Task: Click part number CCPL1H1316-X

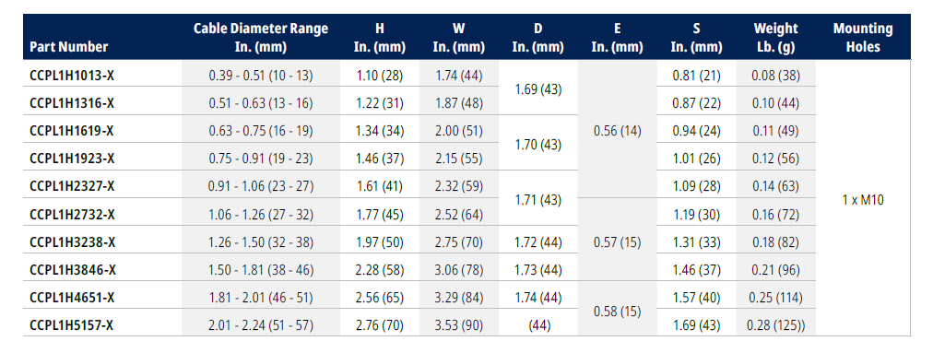Action: (71, 103)
